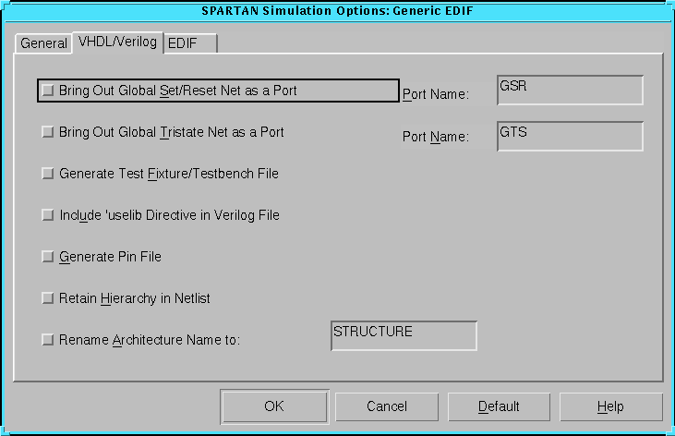Check Generate Test Fixture/Testbench File
Image resolution: width=675 pixels, height=436 pixels.
pos(48,174)
